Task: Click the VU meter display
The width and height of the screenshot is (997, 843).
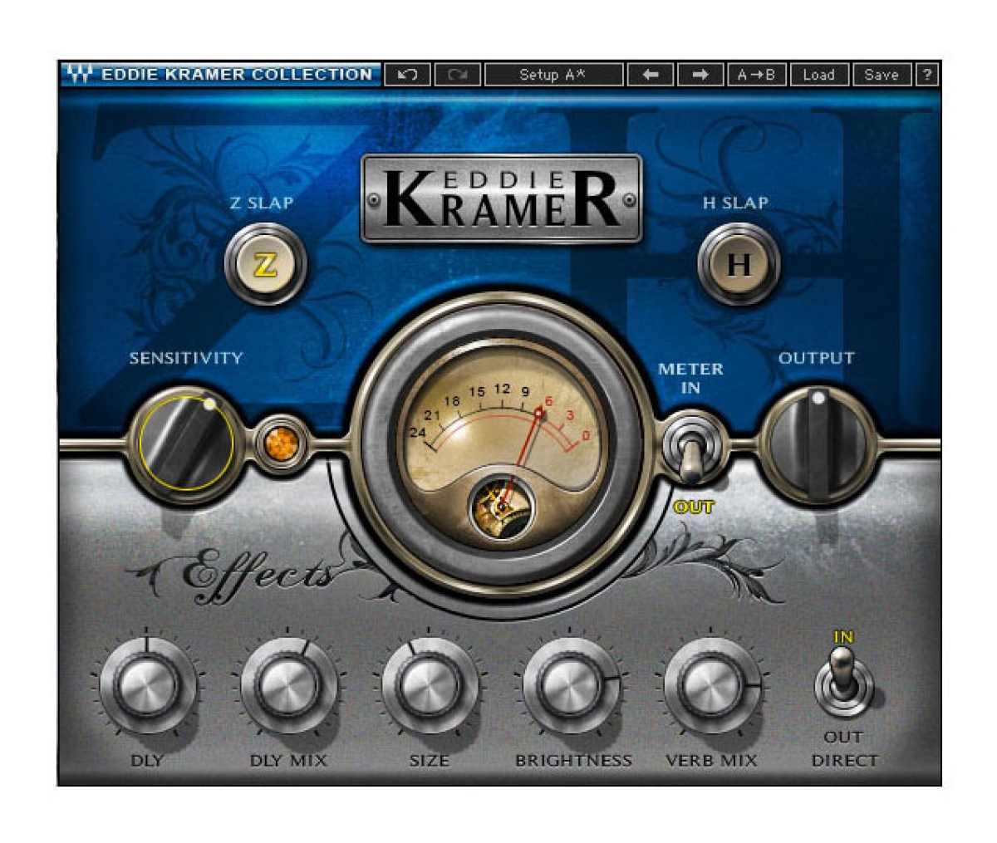Action: click(x=503, y=443)
